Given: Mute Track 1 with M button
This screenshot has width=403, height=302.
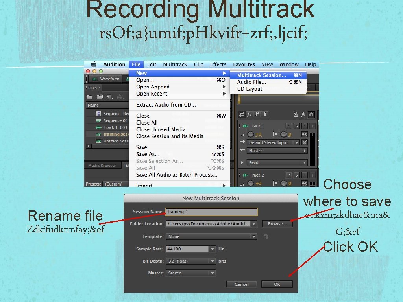Looking at the screenshot, I should pyautogui.click(x=289, y=126).
